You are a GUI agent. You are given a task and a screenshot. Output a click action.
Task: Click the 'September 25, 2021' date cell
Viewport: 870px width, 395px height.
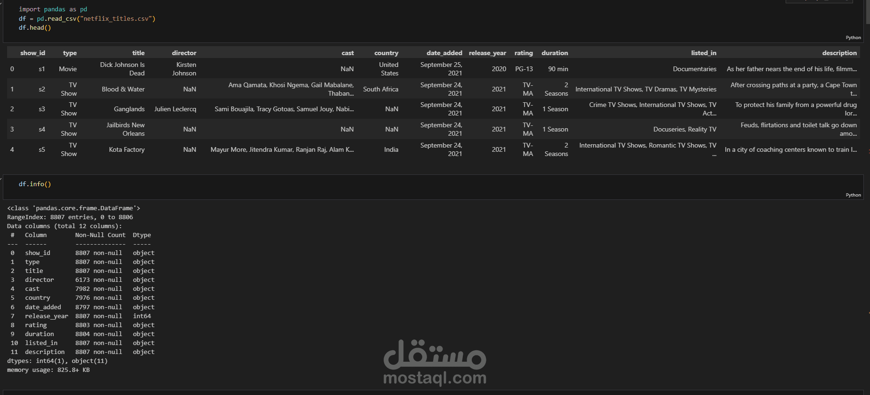coord(441,69)
